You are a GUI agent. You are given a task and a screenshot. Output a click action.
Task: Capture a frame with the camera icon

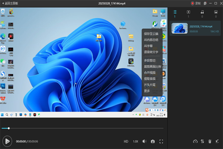[x=153, y=142]
